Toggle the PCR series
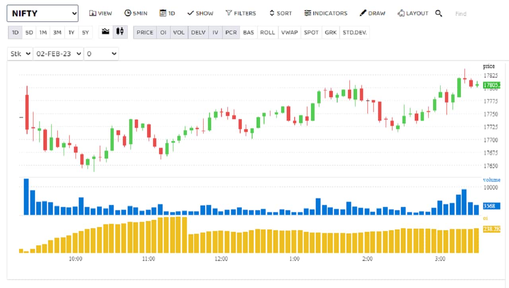The image size is (509, 288). coord(231,33)
